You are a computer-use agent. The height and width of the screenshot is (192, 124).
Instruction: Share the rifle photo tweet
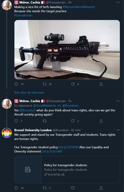coord(101,84)
